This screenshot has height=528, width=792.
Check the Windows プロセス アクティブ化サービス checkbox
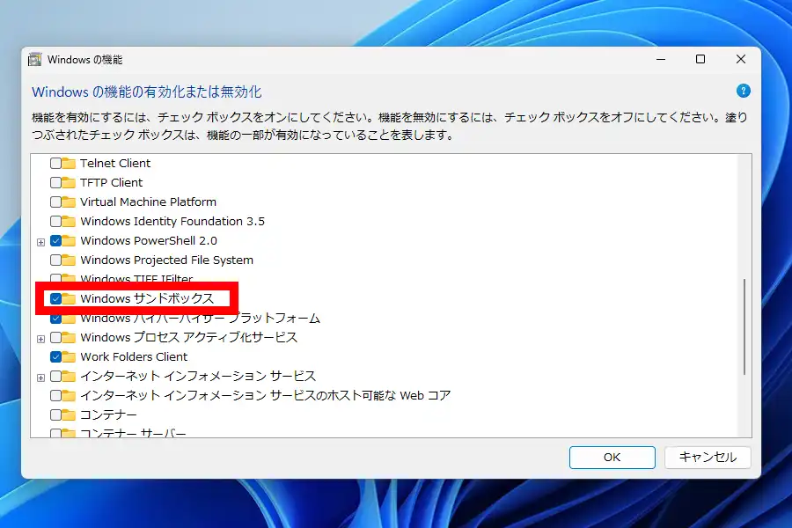[55, 338]
